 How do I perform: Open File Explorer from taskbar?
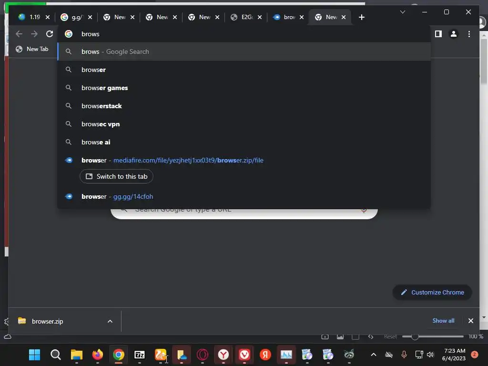(77, 355)
